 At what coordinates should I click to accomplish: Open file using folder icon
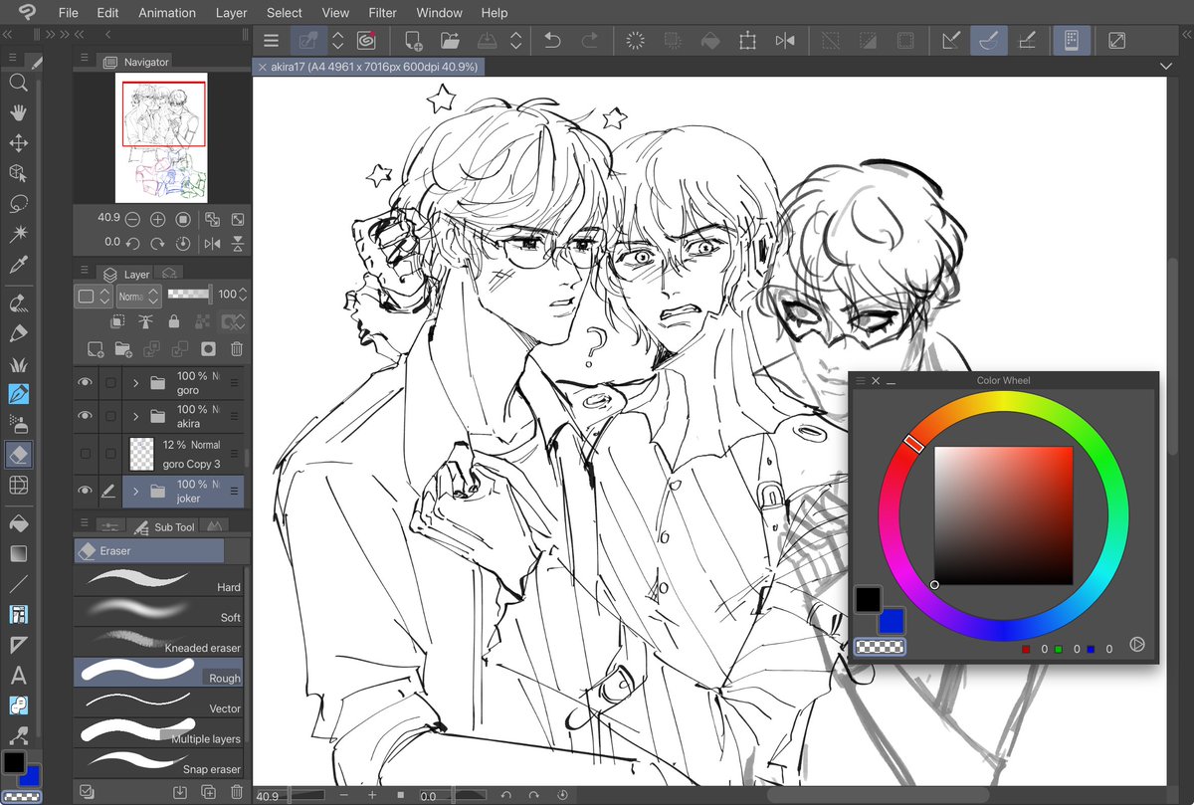[450, 41]
